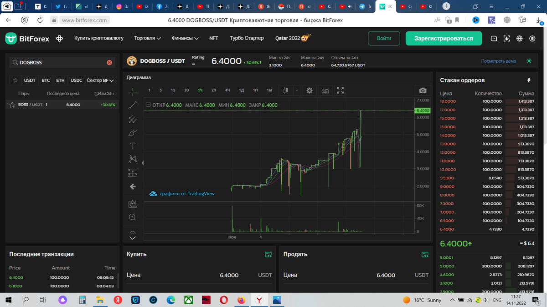Viewport: 547px width, 307px height.
Task: Open the support chat icon in header
Action: (494, 39)
